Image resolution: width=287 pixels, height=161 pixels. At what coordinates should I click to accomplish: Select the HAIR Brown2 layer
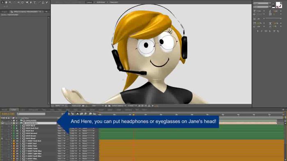[x=31, y=134]
